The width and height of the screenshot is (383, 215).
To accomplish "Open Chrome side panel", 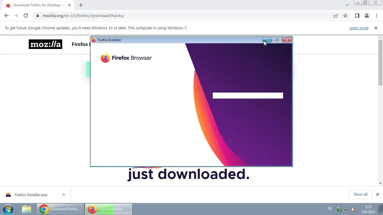I will point(357,16).
